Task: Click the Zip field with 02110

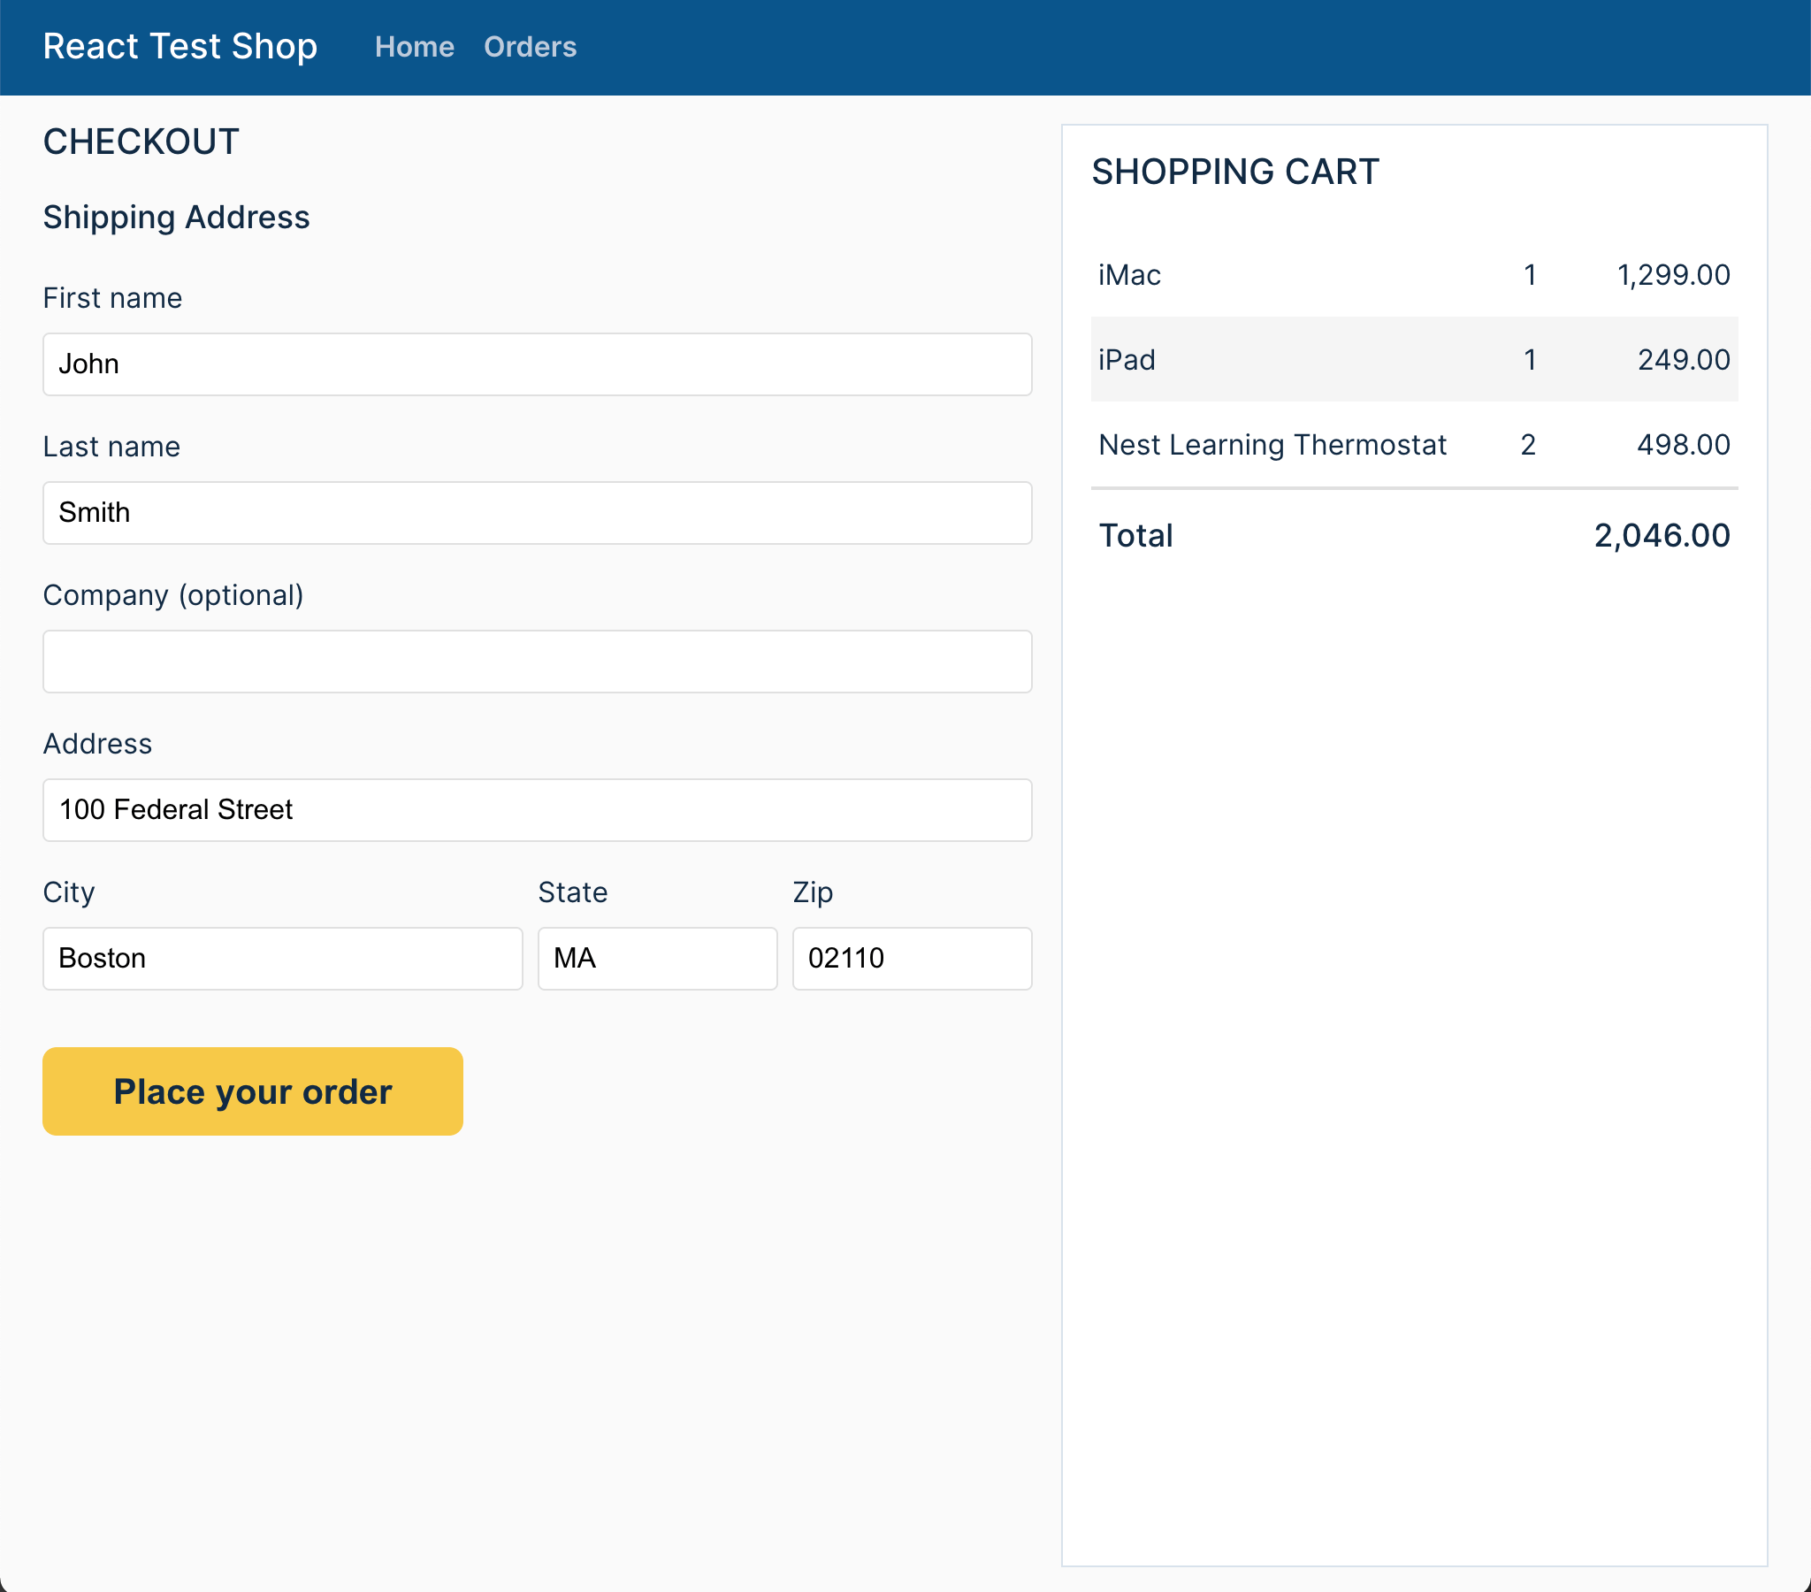Action: coord(912,959)
